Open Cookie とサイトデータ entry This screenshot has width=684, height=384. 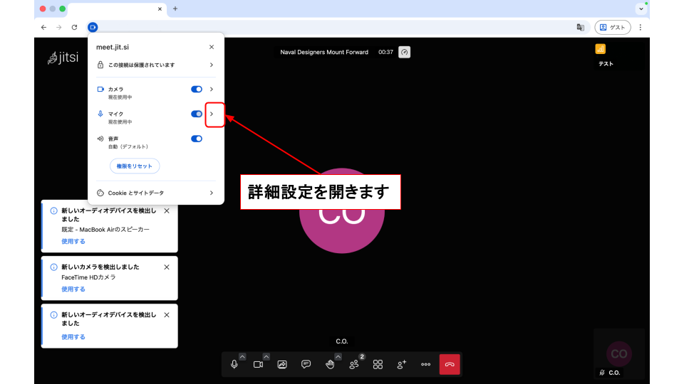[155, 193]
